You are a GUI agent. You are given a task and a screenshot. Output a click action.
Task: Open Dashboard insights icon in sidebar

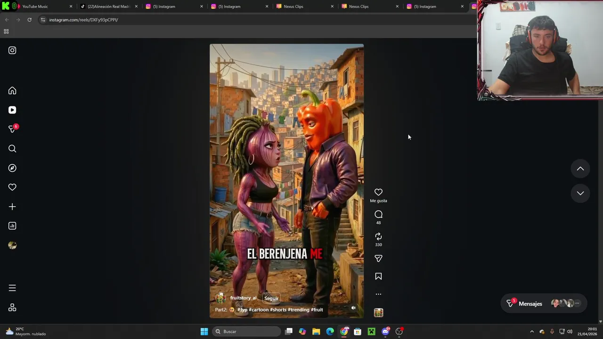[x=12, y=226]
